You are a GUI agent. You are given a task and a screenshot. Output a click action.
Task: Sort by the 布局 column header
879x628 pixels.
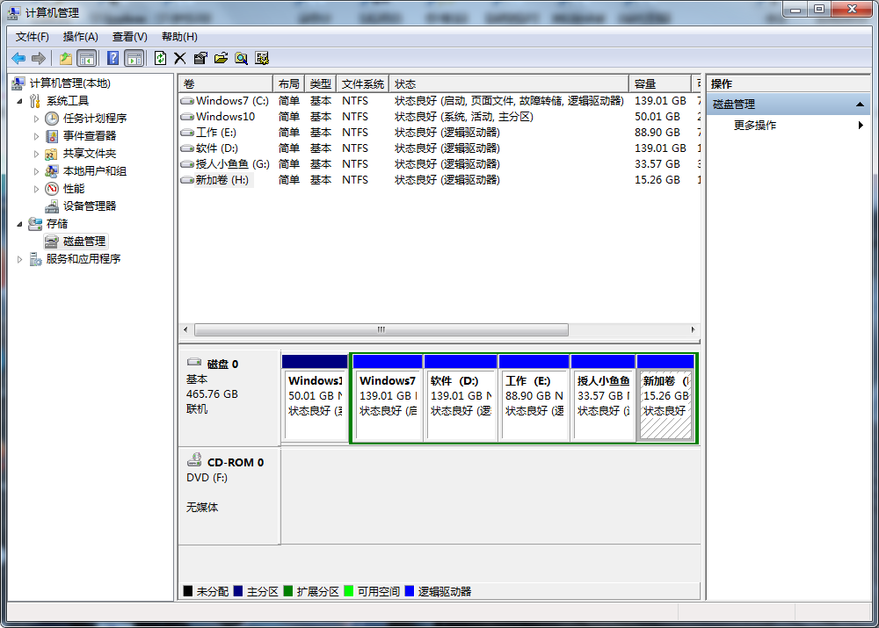pyautogui.click(x=288, y=84)
